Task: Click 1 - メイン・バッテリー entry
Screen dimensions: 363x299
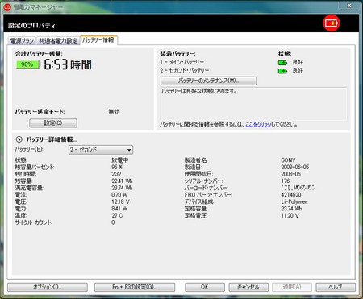Action: click(x=182, y=62)
